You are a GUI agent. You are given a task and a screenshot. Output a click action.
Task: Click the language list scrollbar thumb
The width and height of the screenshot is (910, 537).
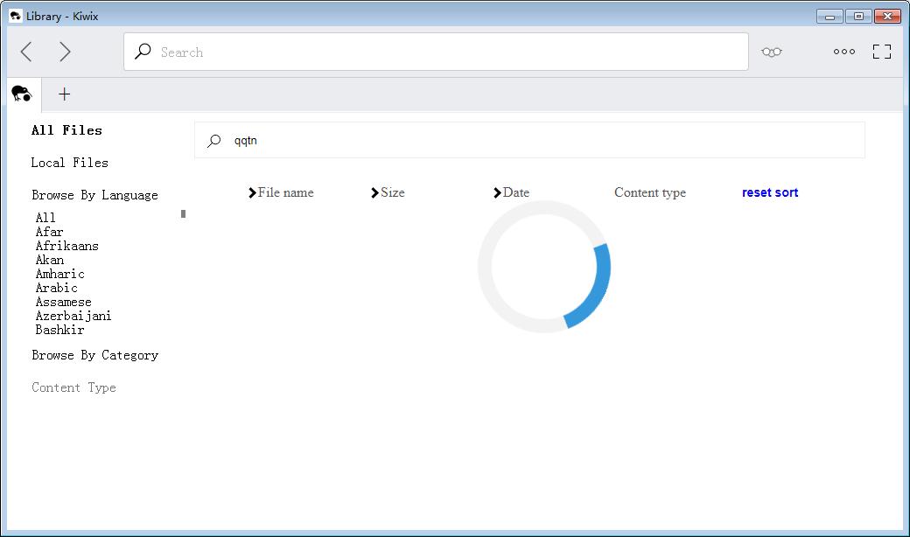184,214
